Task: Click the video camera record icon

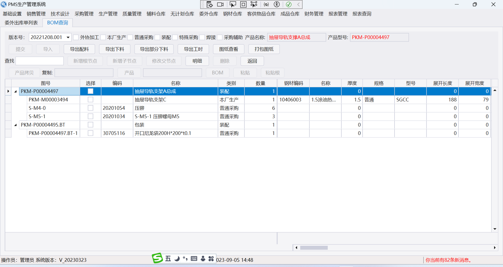Action: tap(221, 4)
